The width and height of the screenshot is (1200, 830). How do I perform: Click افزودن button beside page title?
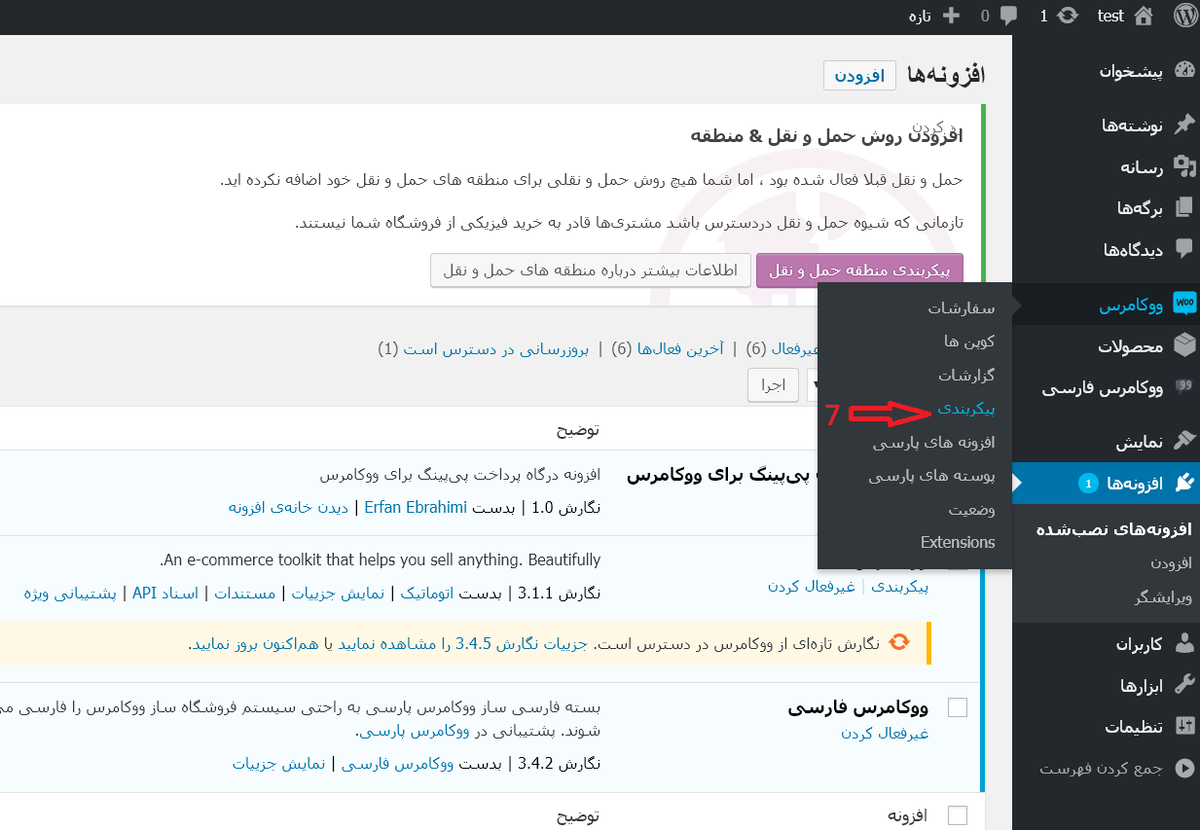tap(859, 76)
